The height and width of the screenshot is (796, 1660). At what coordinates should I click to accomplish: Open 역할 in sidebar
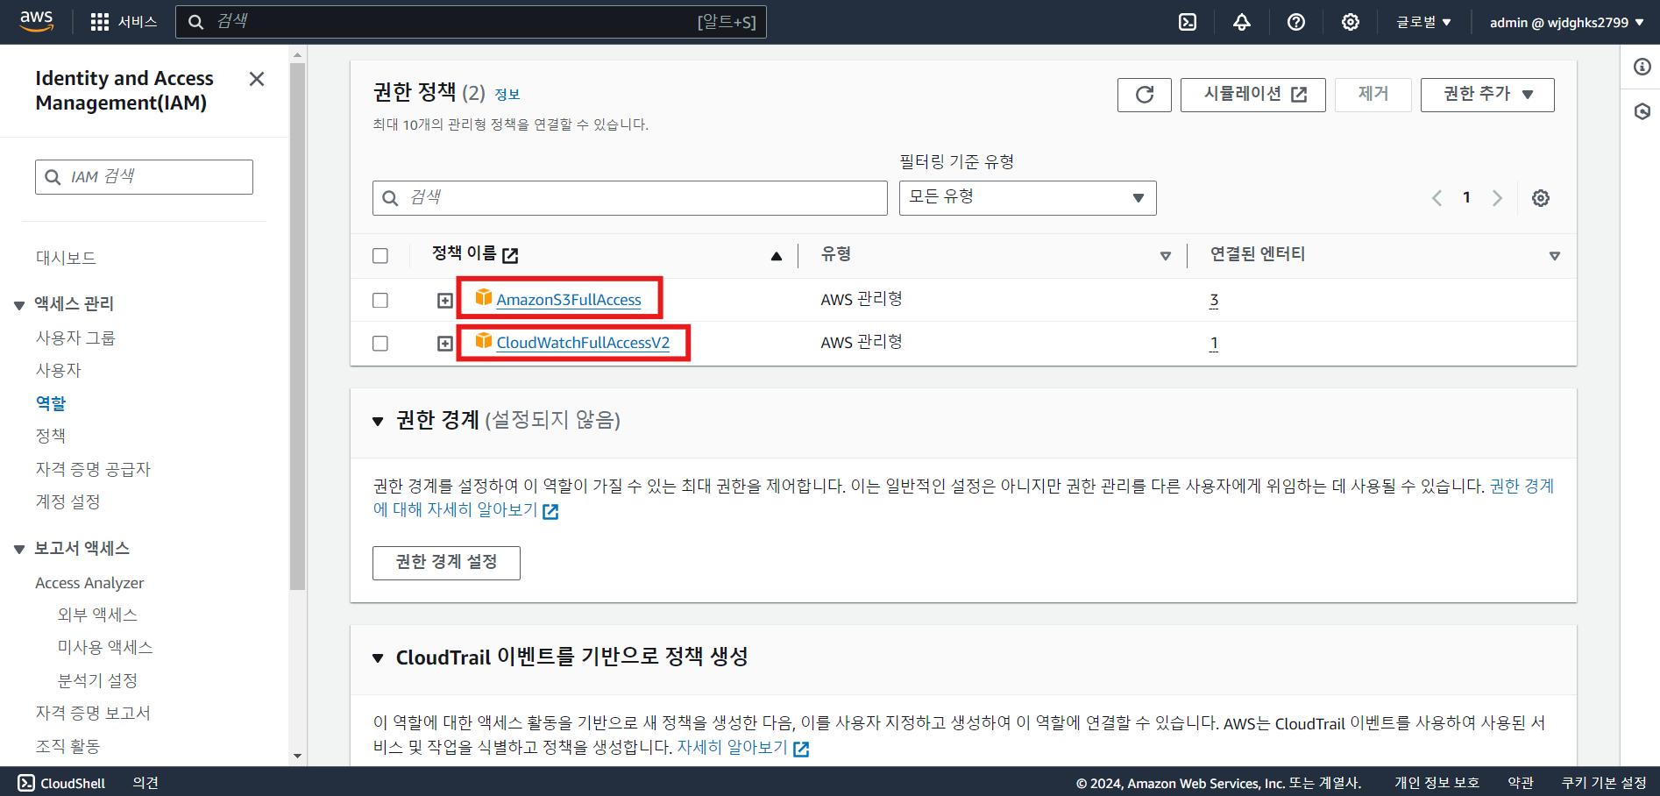coord(51,403)
